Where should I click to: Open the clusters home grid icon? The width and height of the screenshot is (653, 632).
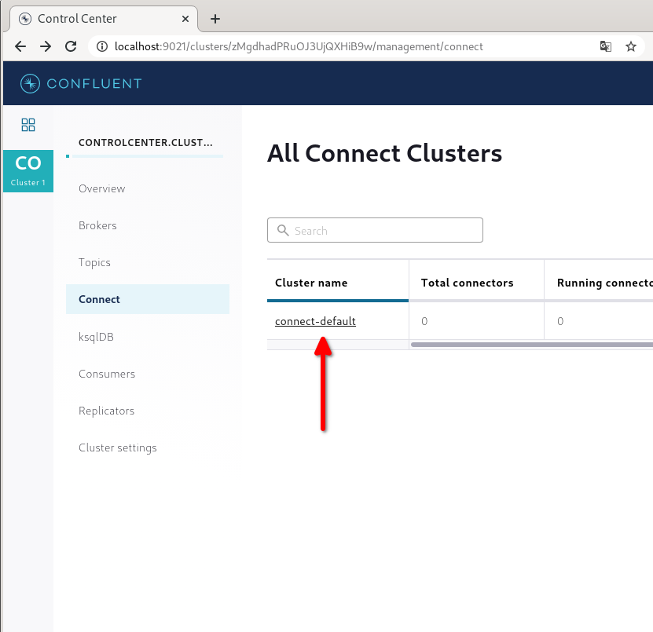(28, 124)
